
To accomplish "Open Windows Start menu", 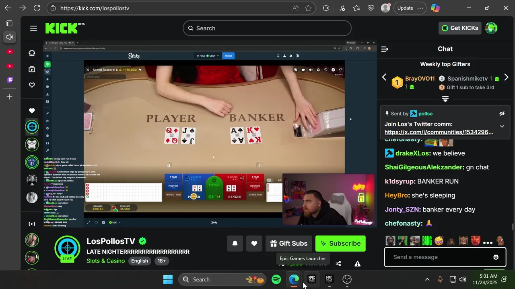I will coord(168,279).
